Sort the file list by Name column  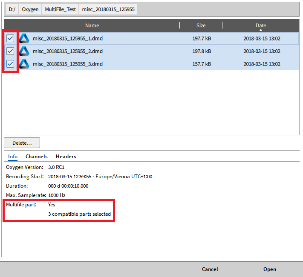click(x=92, y=26)
